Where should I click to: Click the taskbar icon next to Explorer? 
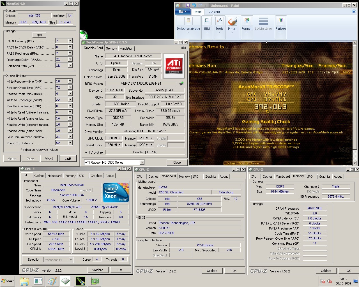tap(38, 281)
